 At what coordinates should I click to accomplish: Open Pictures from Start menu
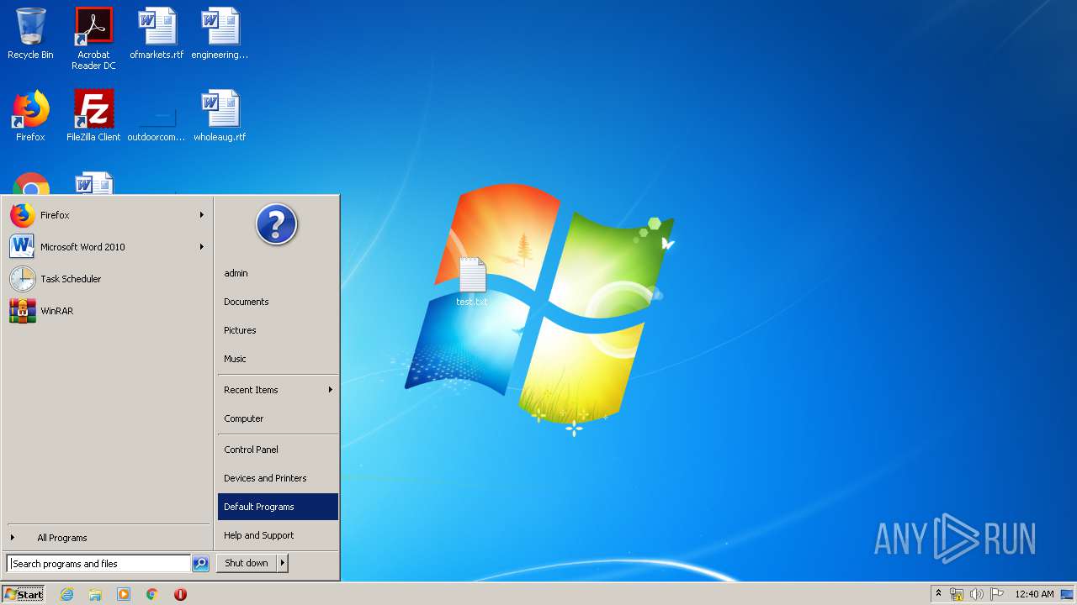[278, 330]
